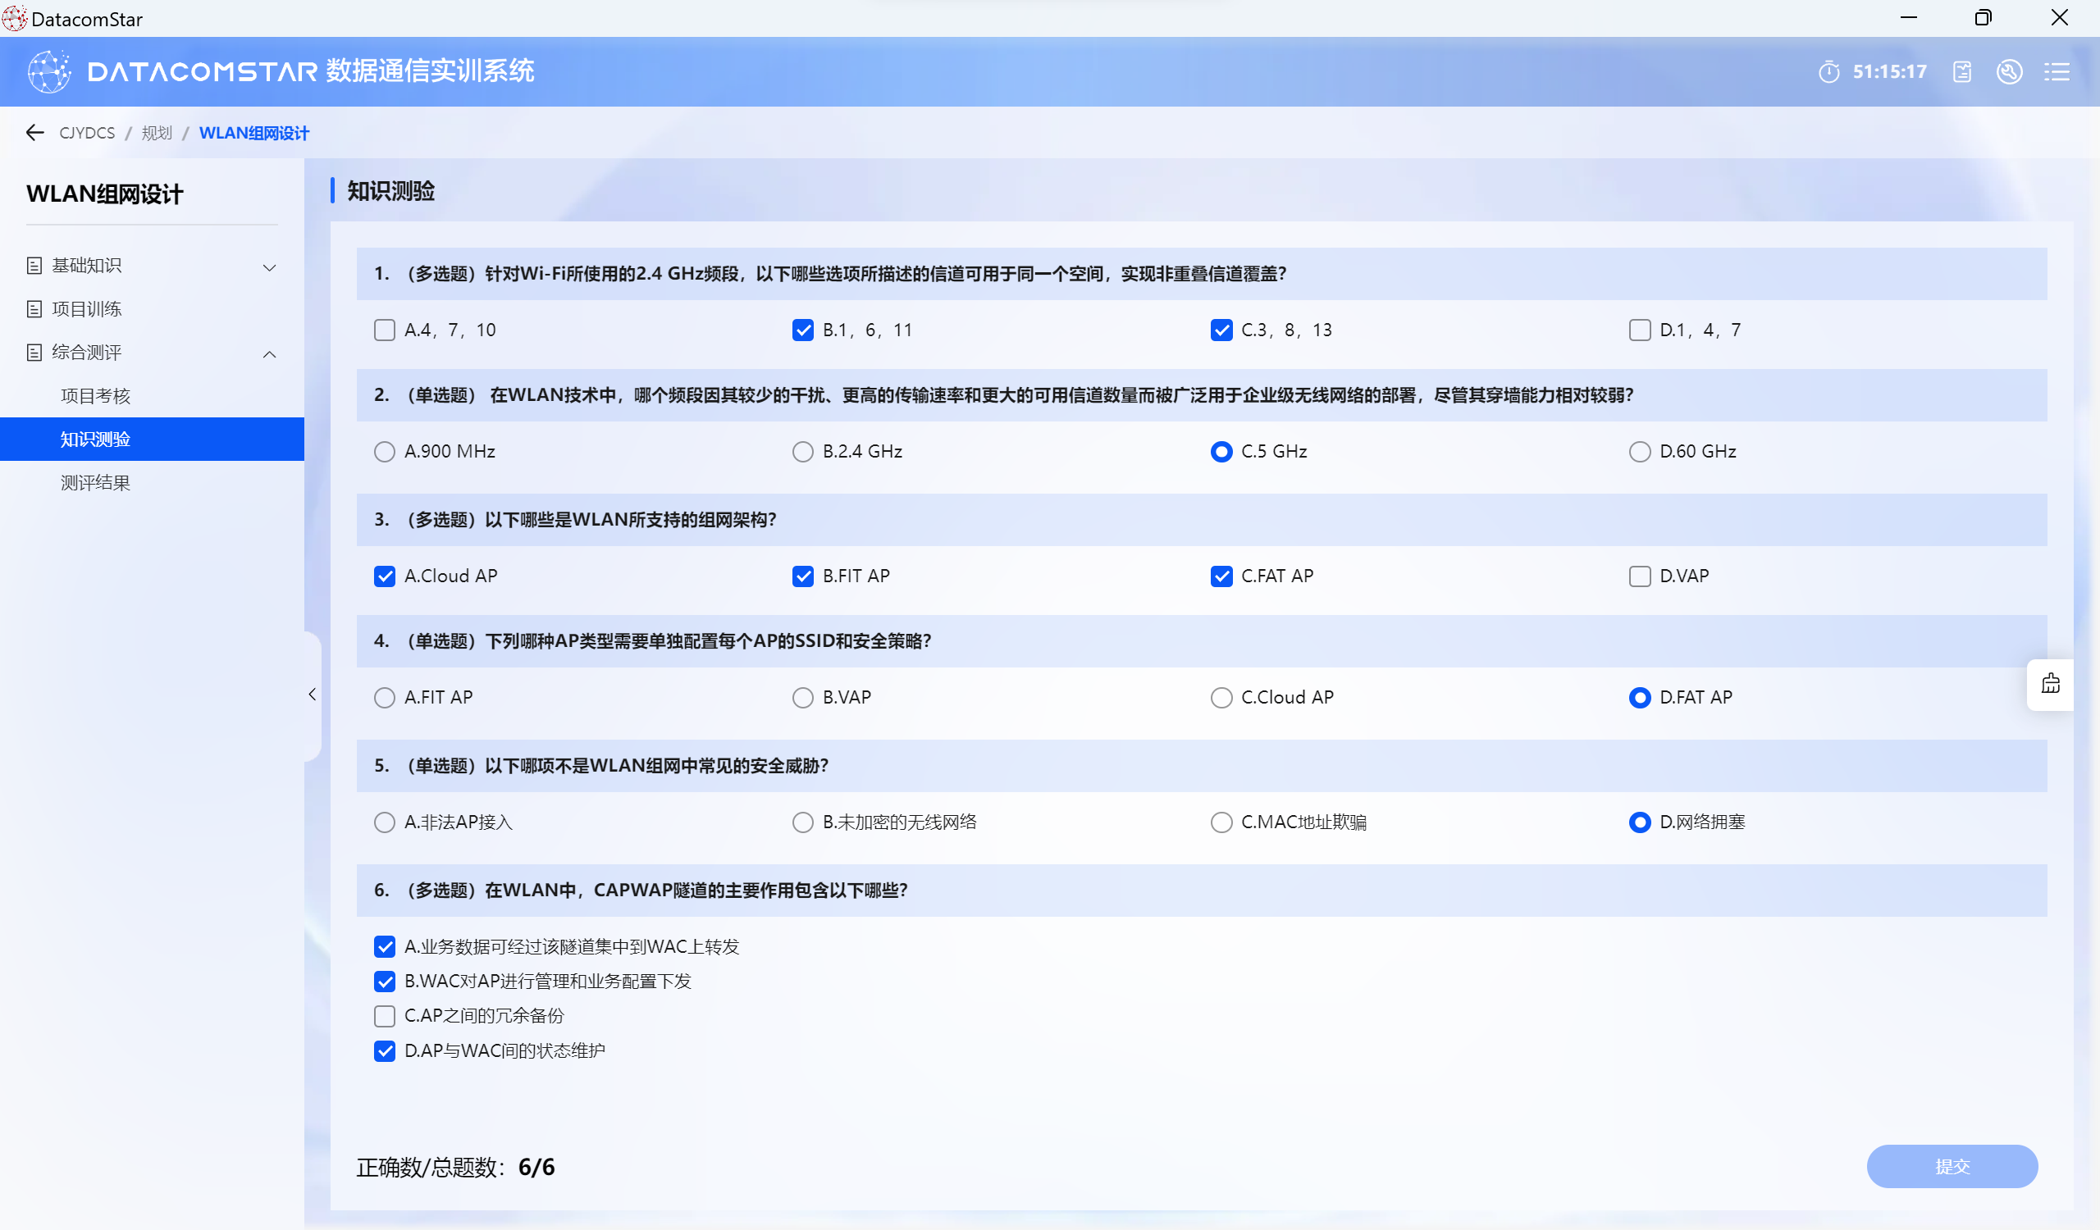This screenshot has width=2100, height=1230.
Task: Click the 规划 breadcrumb link
Action: [x=157, y=133]
